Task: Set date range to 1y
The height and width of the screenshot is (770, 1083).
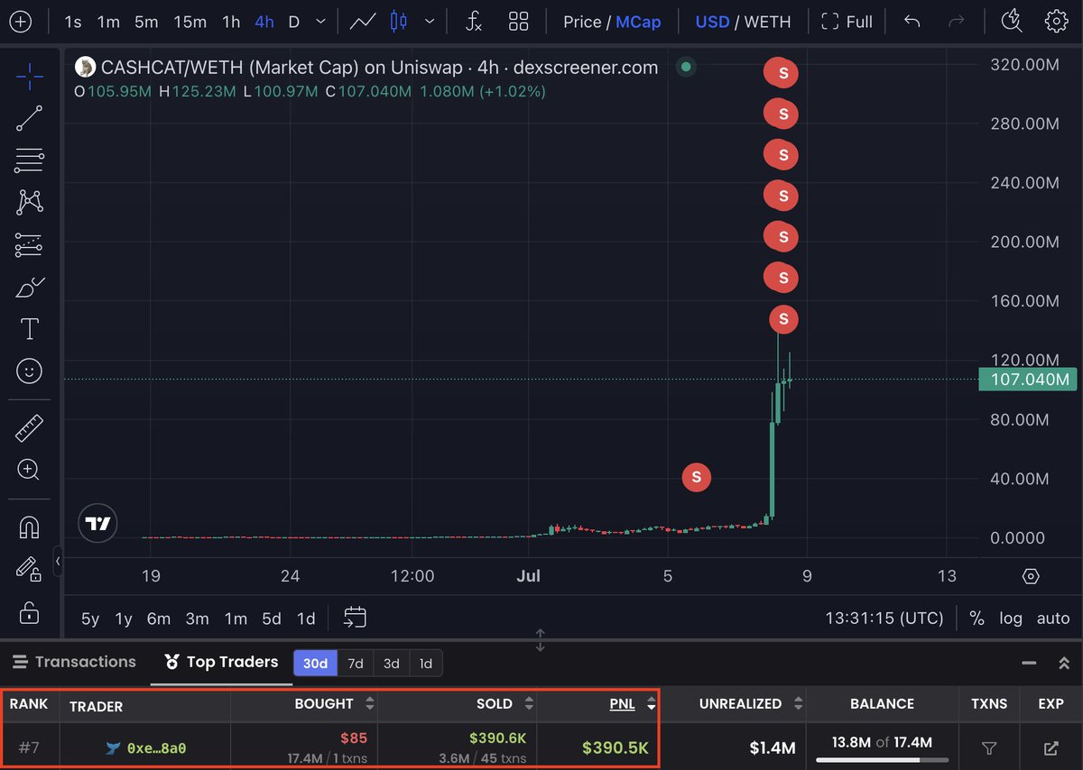Action: point(124,619)
